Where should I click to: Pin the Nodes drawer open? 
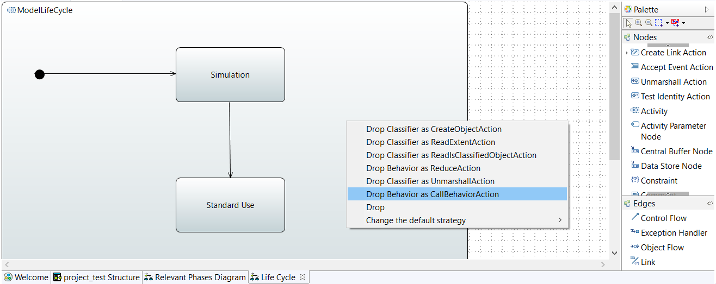tap(710, 37)
